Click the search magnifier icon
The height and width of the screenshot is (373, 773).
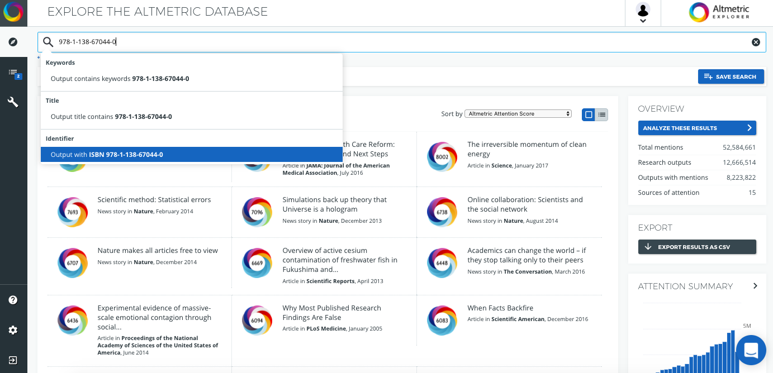[x=48, y=42]
